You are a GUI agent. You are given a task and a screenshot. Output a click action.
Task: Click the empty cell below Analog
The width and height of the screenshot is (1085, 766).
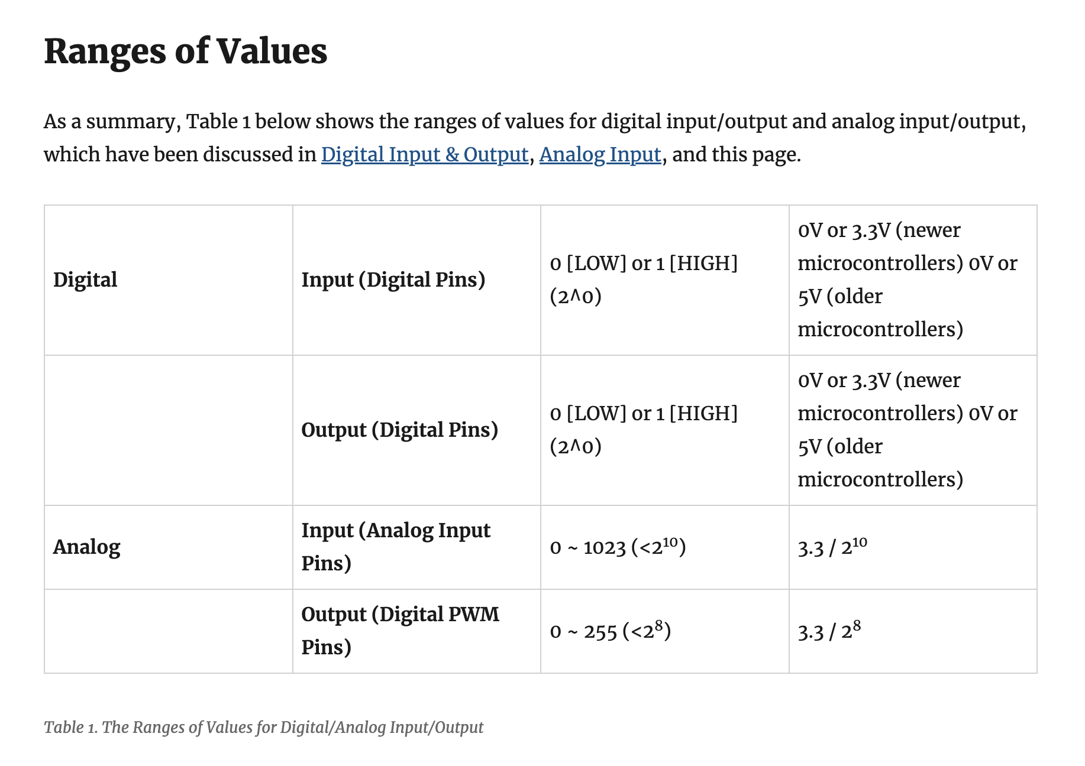169,631
